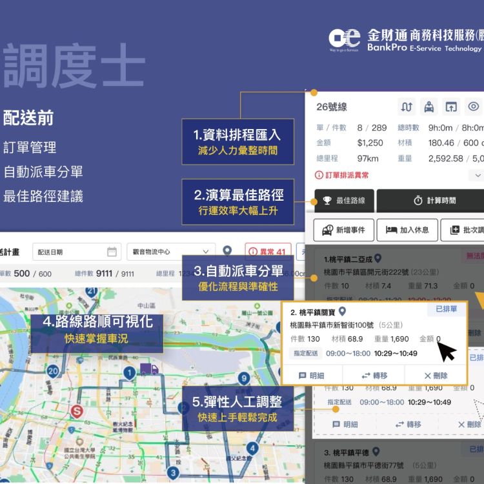
Task: Click the purple truck icon on the map
Action: pyautogui.click(x=149, y=369)
